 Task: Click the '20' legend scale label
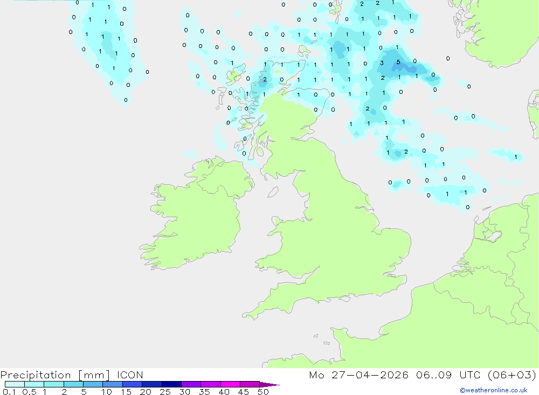tap(146, 392)
